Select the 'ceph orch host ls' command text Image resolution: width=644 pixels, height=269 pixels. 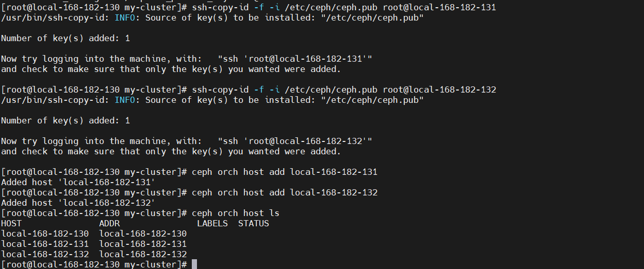(x=235, y=213)
